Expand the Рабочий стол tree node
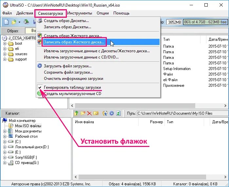 pyautogui.click(x=5, y=136)
